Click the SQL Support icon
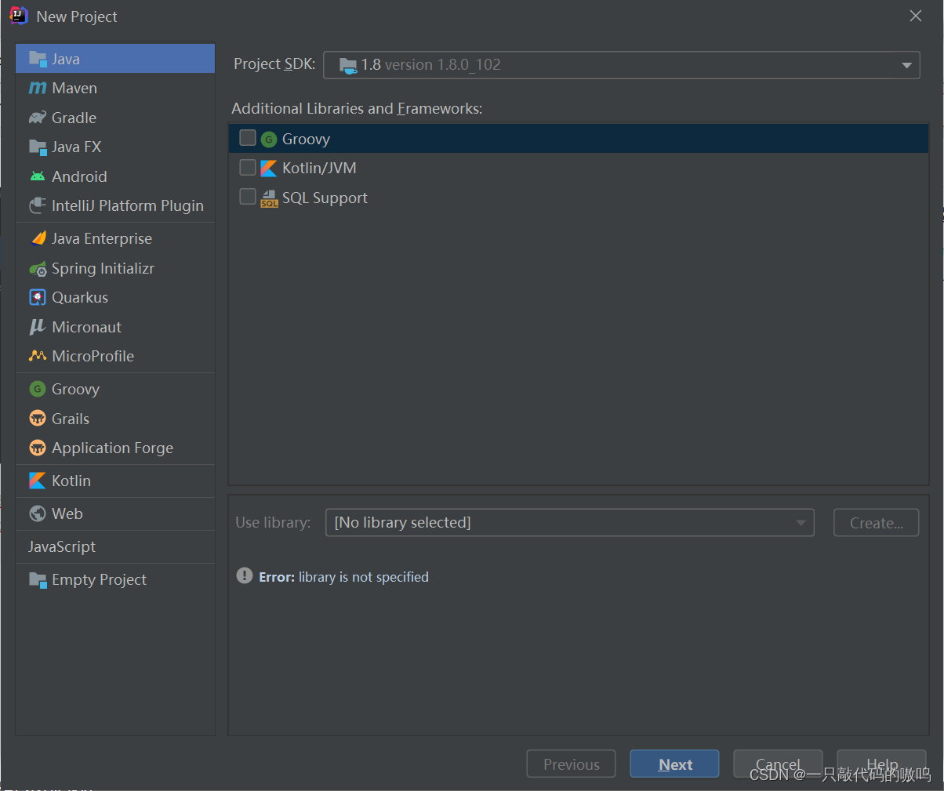The image size is (944, 791). pyautogui.click(x=269, y=198)
